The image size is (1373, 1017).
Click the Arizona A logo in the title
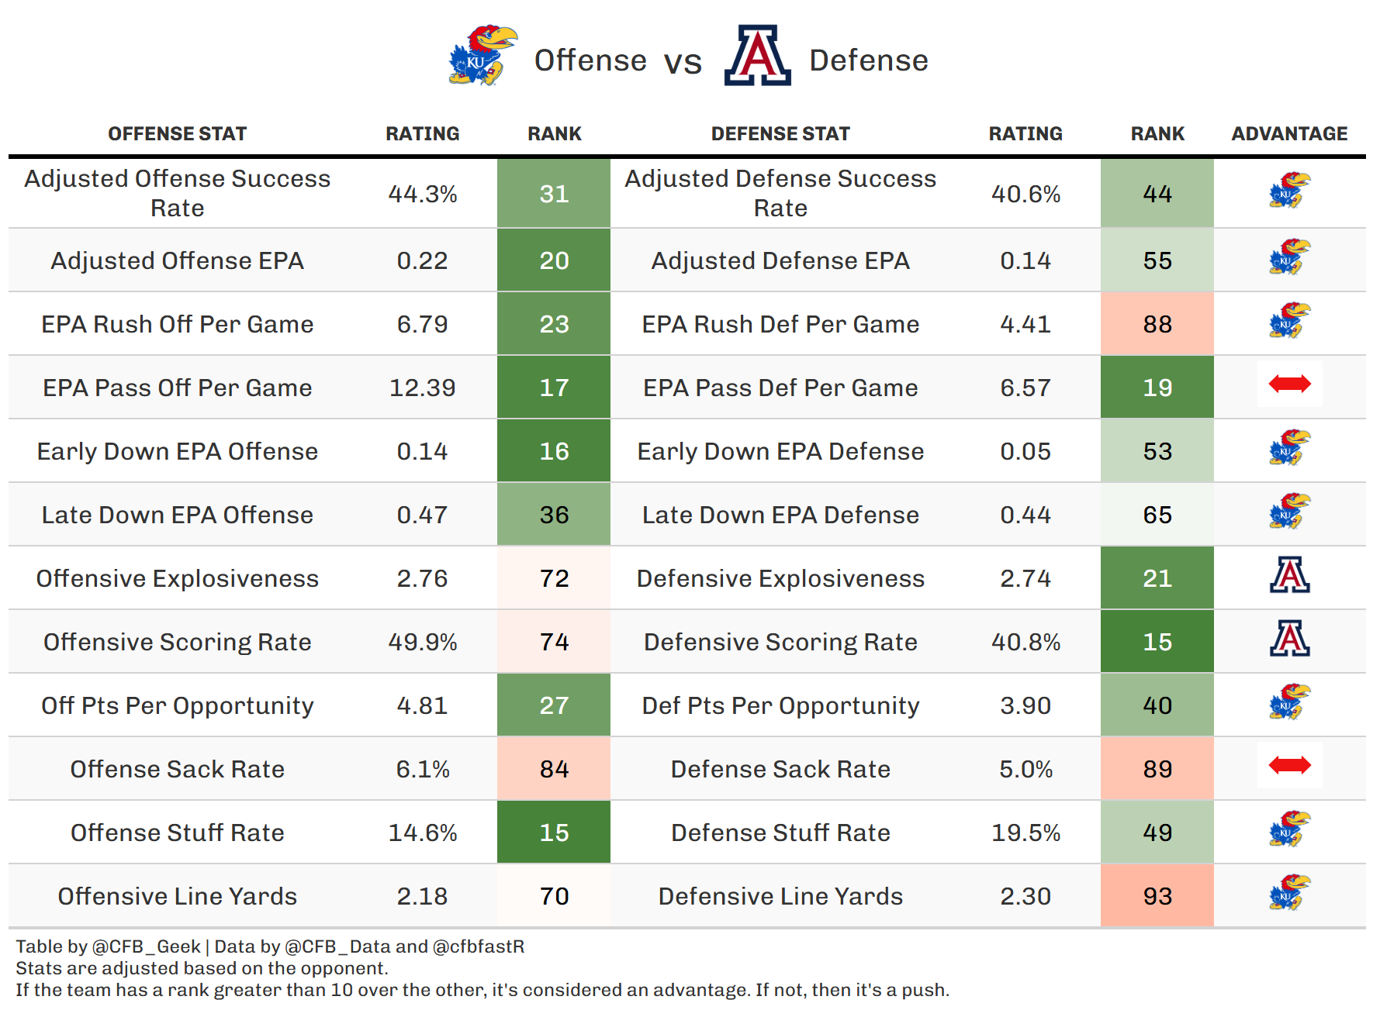(757, 56)
